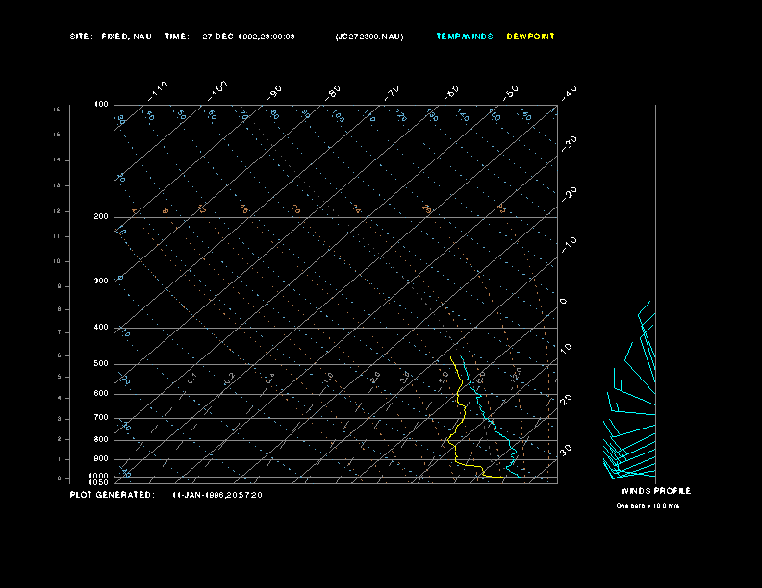Click the -110 isotherm label at top

158,90
